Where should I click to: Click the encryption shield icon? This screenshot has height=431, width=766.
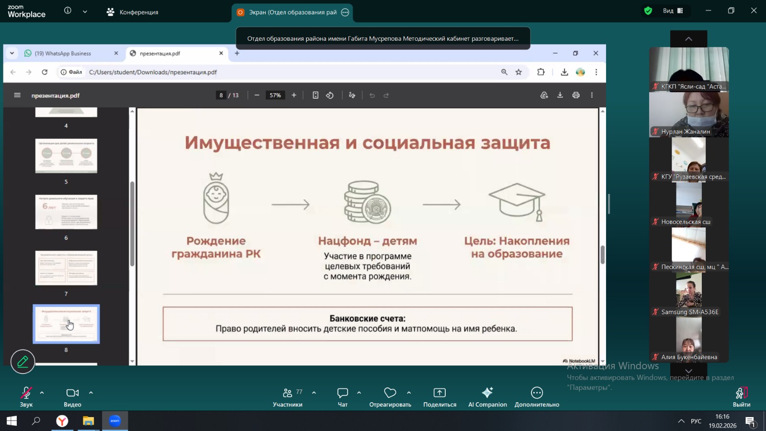648,11
